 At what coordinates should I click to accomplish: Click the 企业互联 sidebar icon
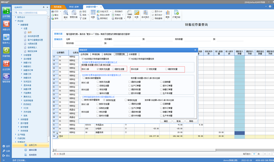(x=6, y=65)
